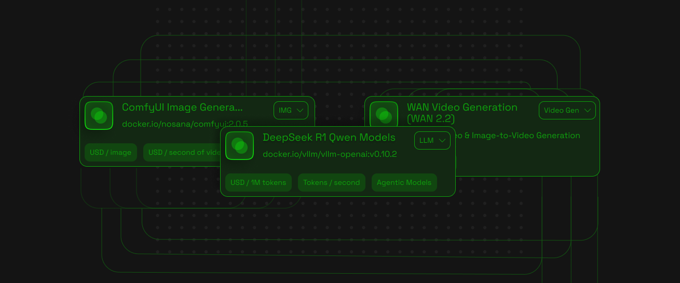Click the Image-to-Video Generation description text

pyautogui.click(x=519, y=136)
